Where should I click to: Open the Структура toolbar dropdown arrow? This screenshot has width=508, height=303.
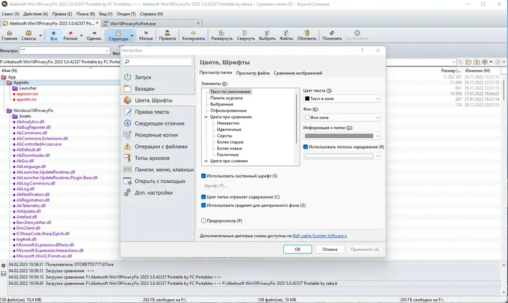(132, 35)
